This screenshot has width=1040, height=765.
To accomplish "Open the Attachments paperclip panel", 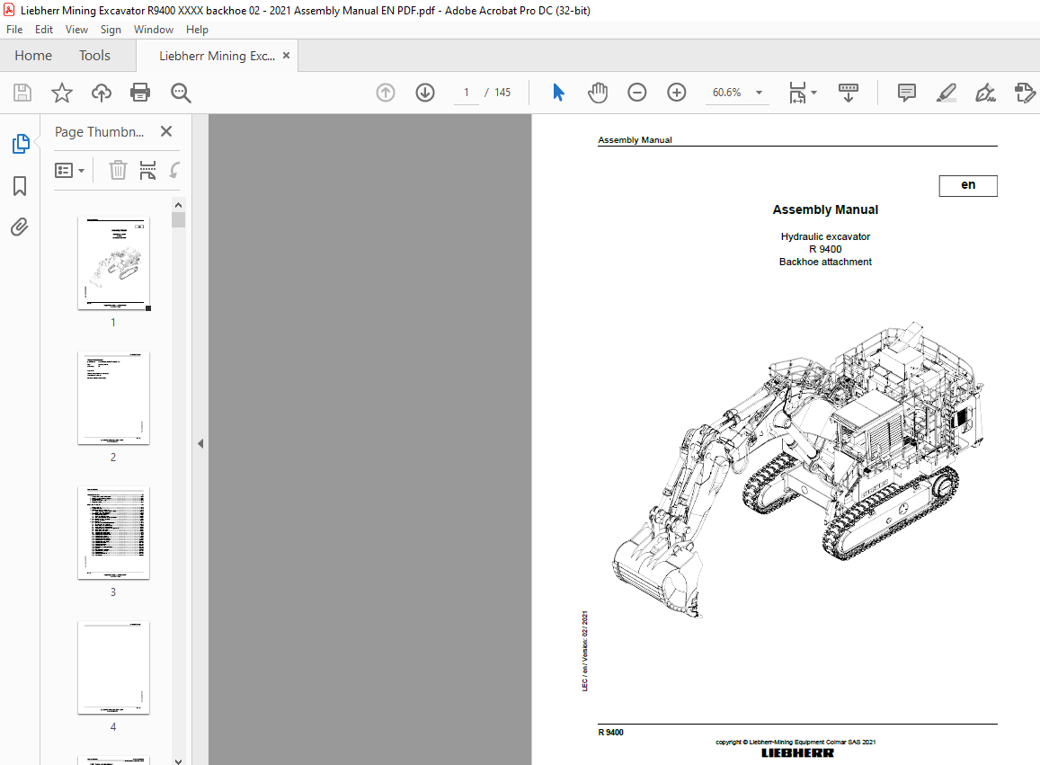I will tap(20, 227).
